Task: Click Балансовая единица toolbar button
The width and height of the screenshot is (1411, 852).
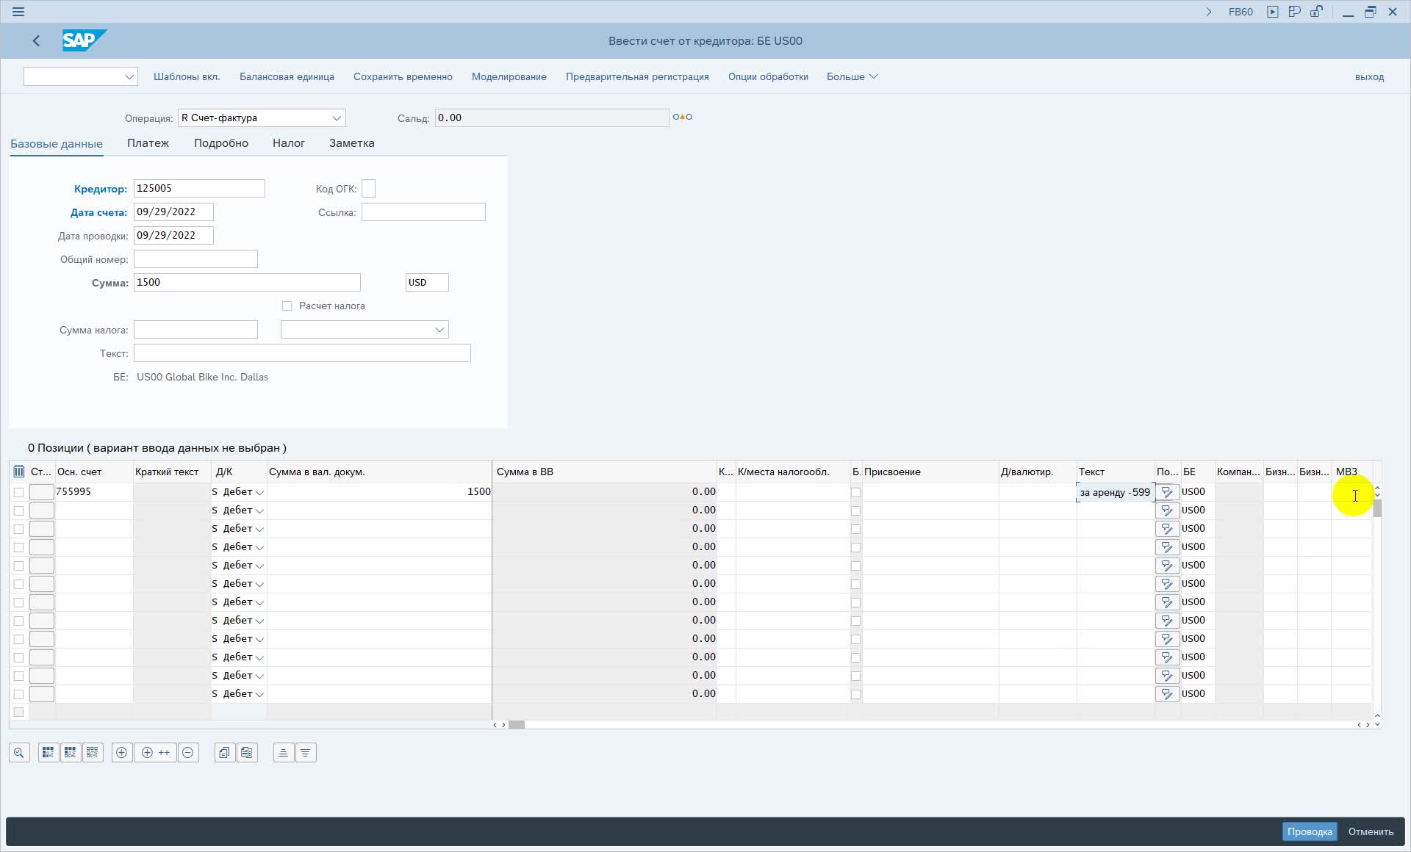Action: 287,76
